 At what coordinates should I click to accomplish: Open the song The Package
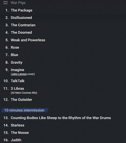21,10
